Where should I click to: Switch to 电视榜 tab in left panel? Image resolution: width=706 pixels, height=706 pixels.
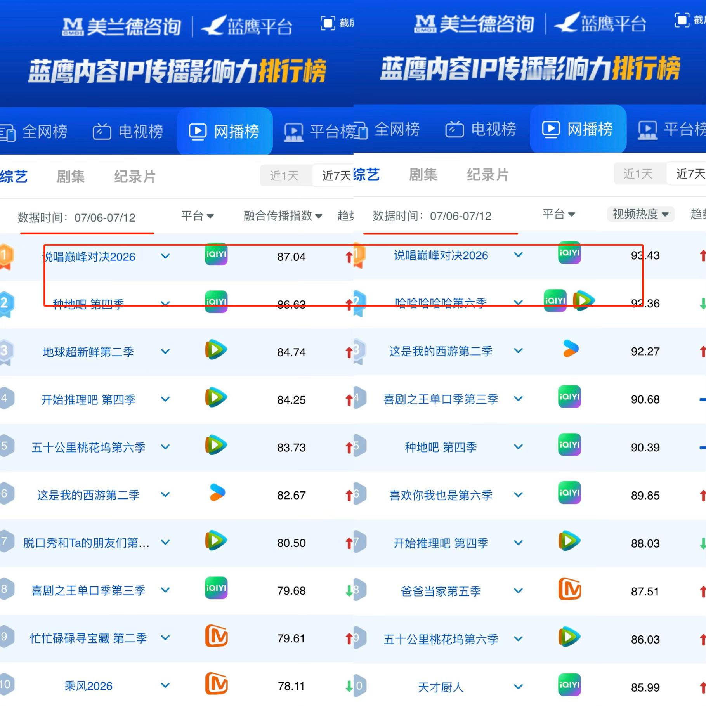(x=128, y=132)
